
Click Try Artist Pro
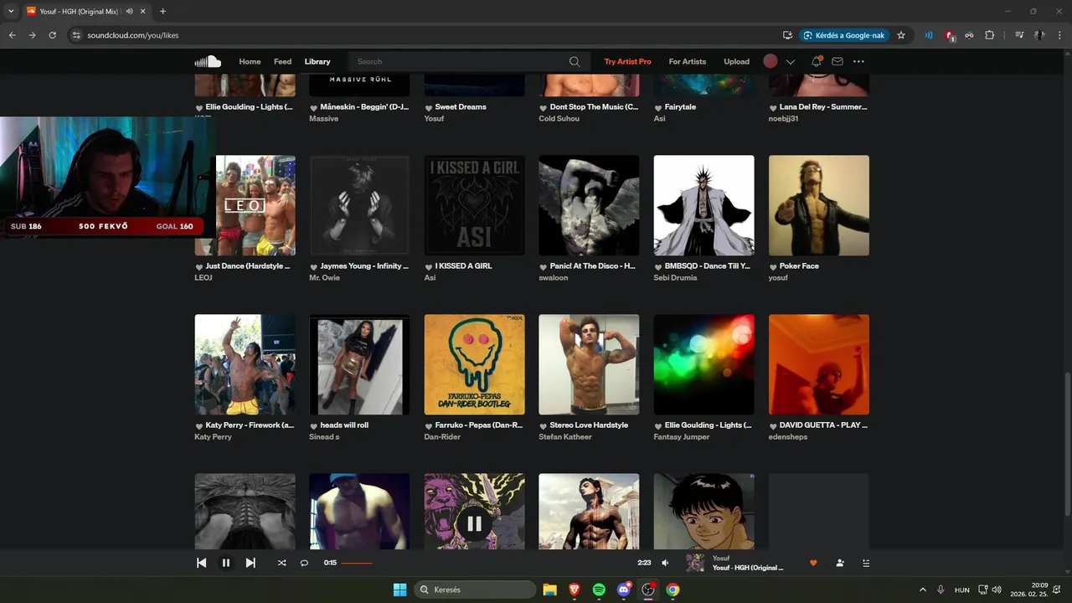tap(627, 61)
